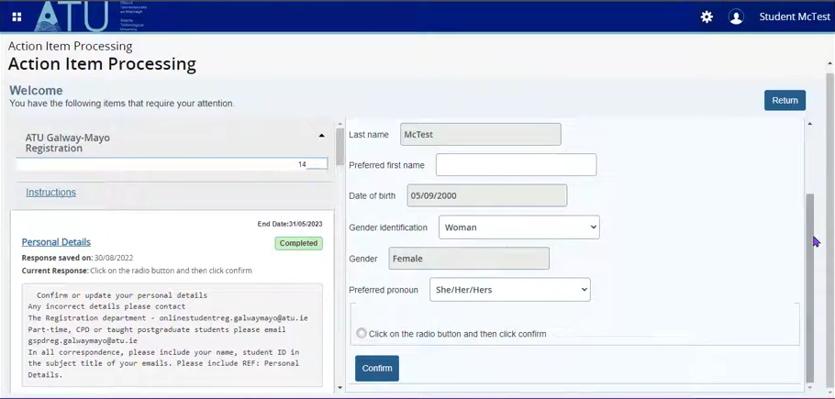Open the Preferred pronoun dropdown
Screen dimensions: 835x399
coord(510,290)
